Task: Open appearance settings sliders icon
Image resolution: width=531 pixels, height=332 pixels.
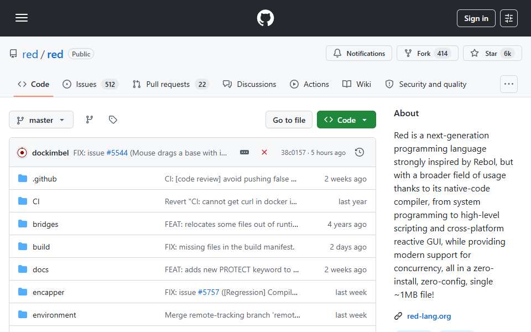Action: click(509, 18)
